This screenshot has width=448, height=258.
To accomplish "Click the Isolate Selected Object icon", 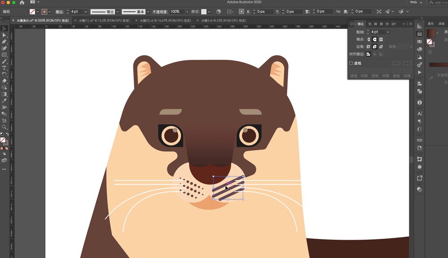I will [379, 12].
